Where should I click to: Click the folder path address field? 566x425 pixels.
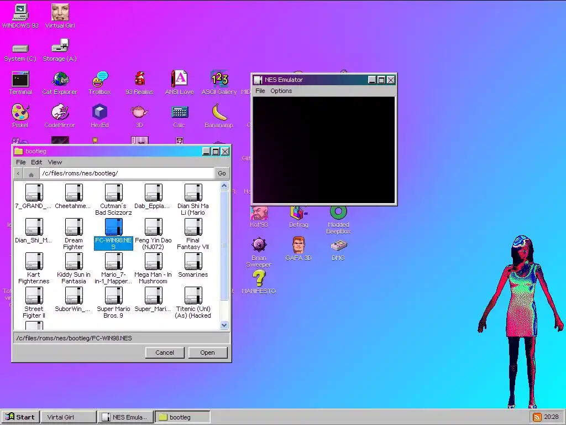127,173
